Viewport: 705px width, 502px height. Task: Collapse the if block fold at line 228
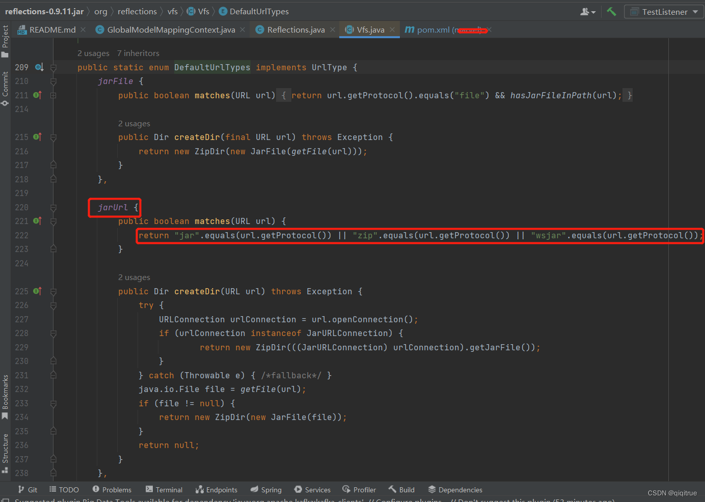tap(53, 333)
